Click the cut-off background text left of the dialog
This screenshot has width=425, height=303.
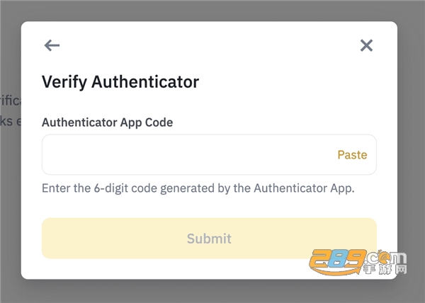(11, 111)
